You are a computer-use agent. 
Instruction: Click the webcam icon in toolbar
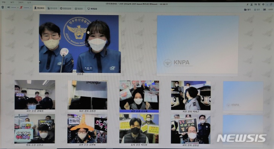[3, 7]
